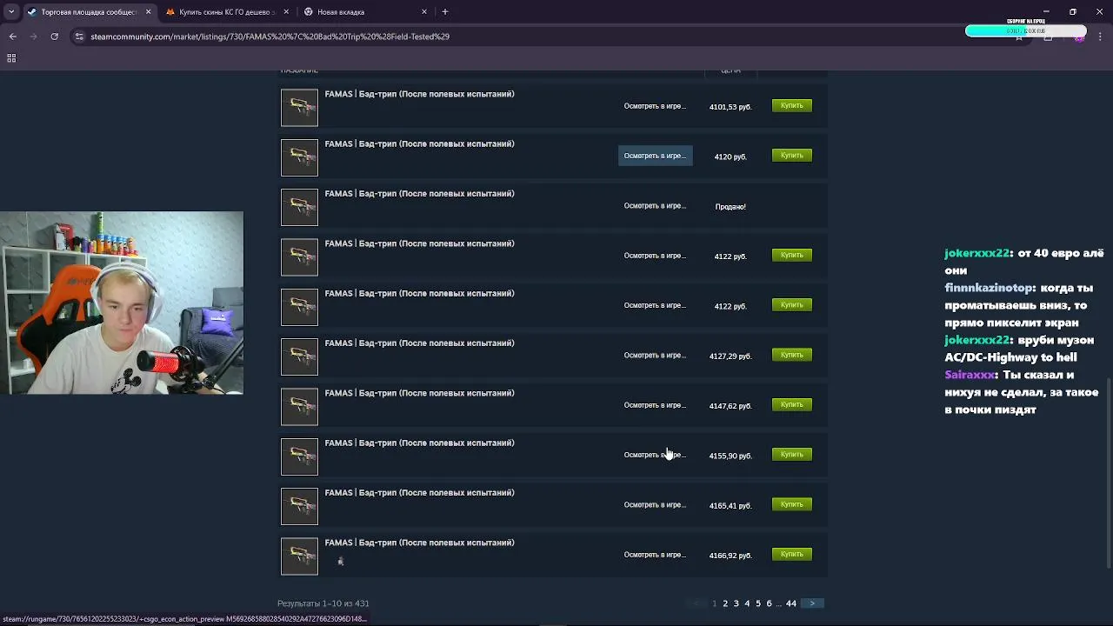
Task: Buy the FAMAS priced 4165,41 руб.
Action: (x=791, y=504)
